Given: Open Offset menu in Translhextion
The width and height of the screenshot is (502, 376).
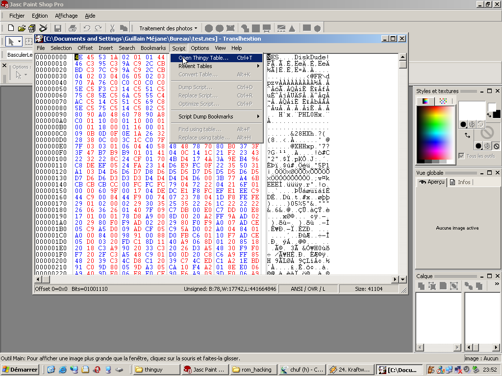Looking at the screenshot, I should pyautogui.click(x=85, y=48).
